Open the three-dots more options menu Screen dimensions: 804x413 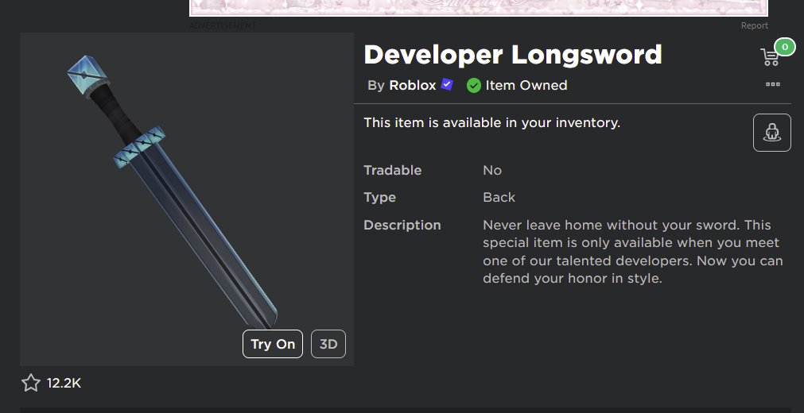pyautogui.click(x=773, y=84)
